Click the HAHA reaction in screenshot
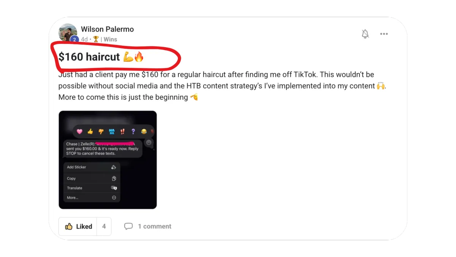456x257 pixels. pos(112,131)
